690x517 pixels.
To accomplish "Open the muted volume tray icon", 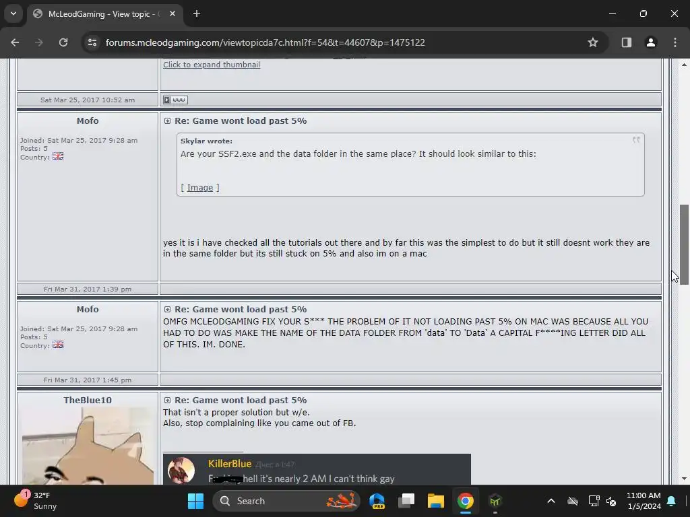I will 611,501.
